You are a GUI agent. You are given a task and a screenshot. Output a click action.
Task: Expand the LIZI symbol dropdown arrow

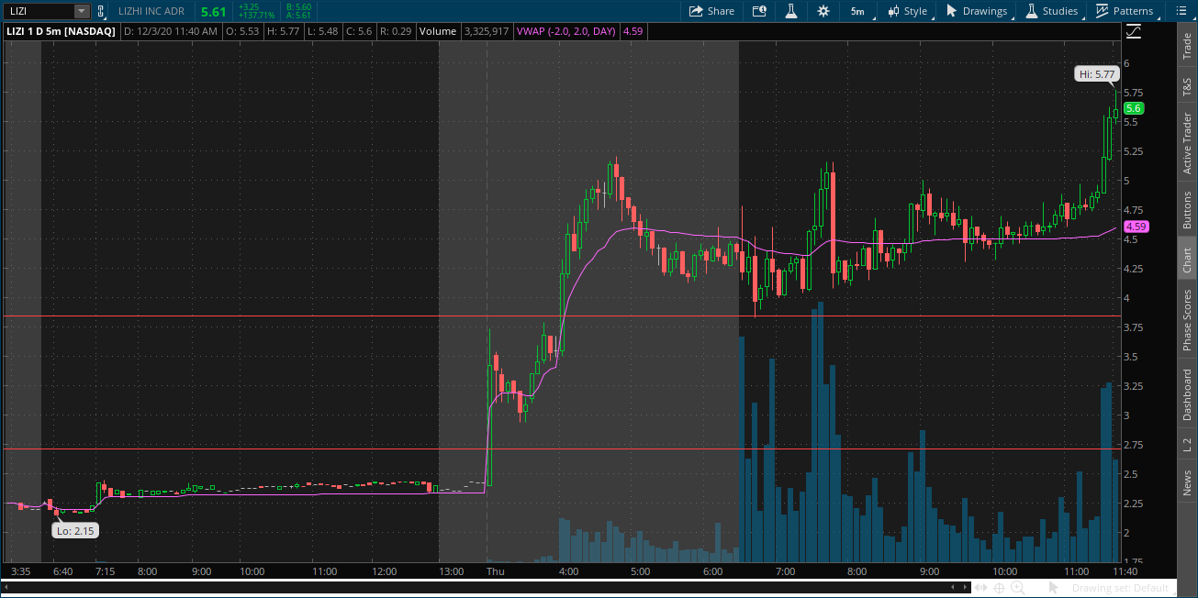[82, 11]
